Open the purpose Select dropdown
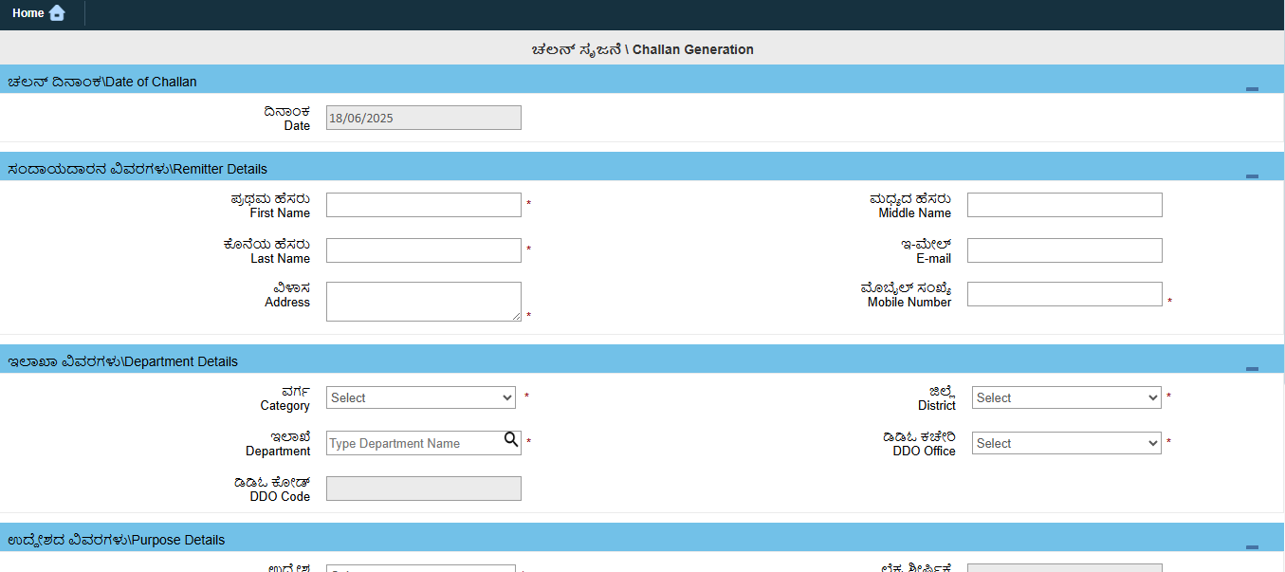This screenshot has height=572, width=1285. click(x=420, y=568)
